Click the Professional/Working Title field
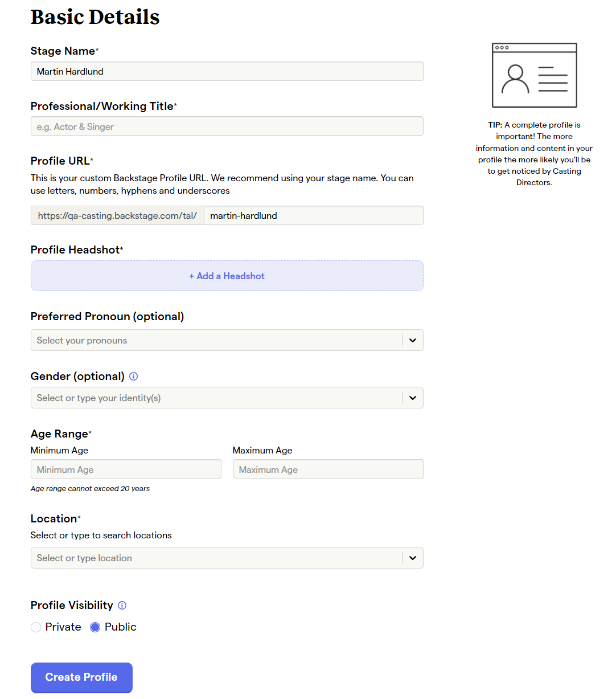 227,126
